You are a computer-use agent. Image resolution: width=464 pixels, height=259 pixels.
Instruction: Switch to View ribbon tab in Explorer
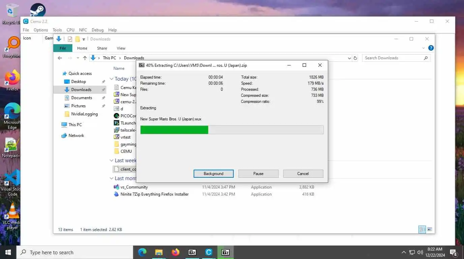[121, 48]
